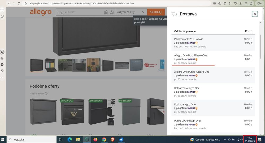
Task: Select the first front-view mailbox thumbnail
Action: click(36, 65)
